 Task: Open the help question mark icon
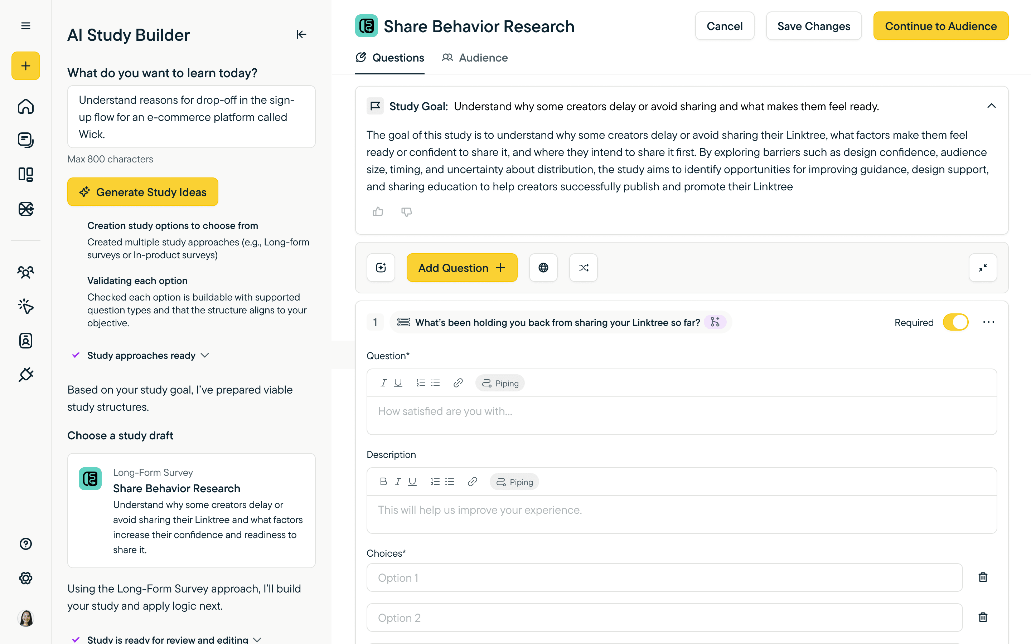25,544
